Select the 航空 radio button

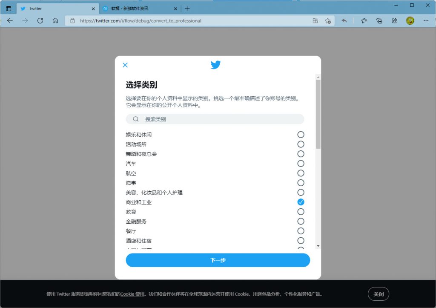click(301, 173)
